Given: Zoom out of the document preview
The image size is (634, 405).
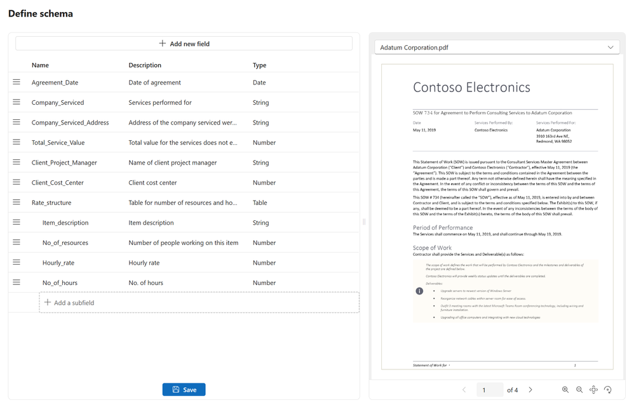Looking at the screenshot, I should (x=579, y=390).
